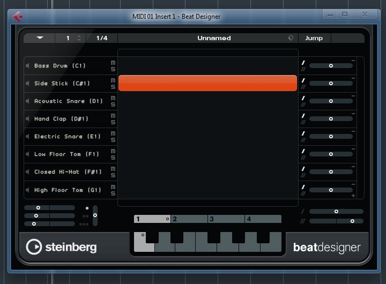Preview the Hand Clap sound speaker icon

(x=27, y=119)
